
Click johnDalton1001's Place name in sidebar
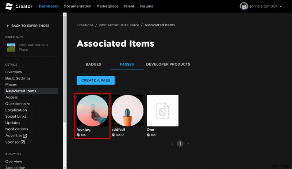tap(33, 47)
